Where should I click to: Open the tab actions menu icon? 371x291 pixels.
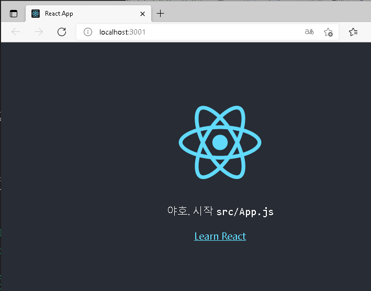tap(14, 14)
